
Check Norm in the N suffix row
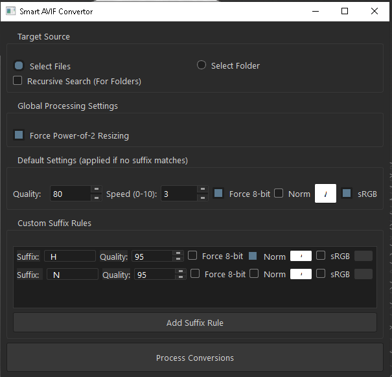[x=254, y=273]
